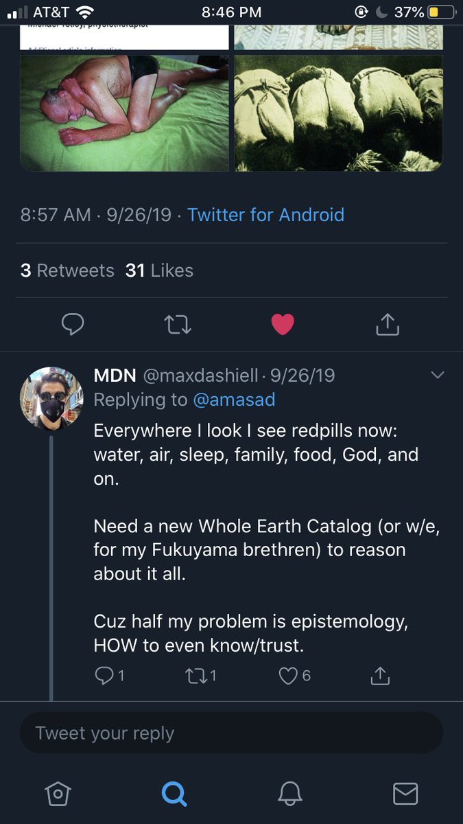
Task: View the 31 Likes list
Action: click(159, 271)
